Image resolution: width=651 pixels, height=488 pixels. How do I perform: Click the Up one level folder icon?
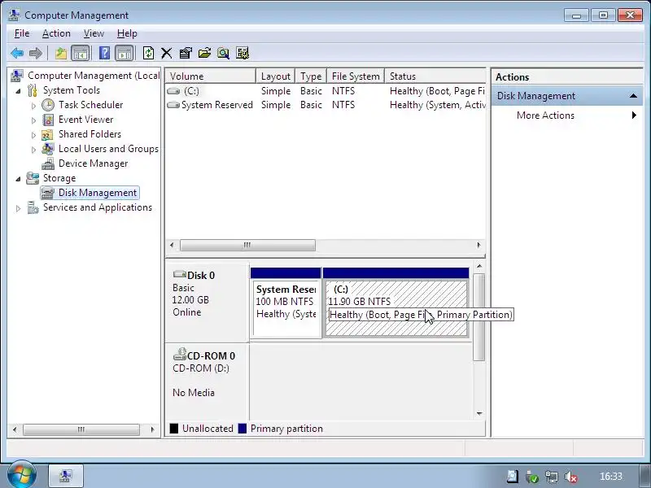[x=61, y=53]
